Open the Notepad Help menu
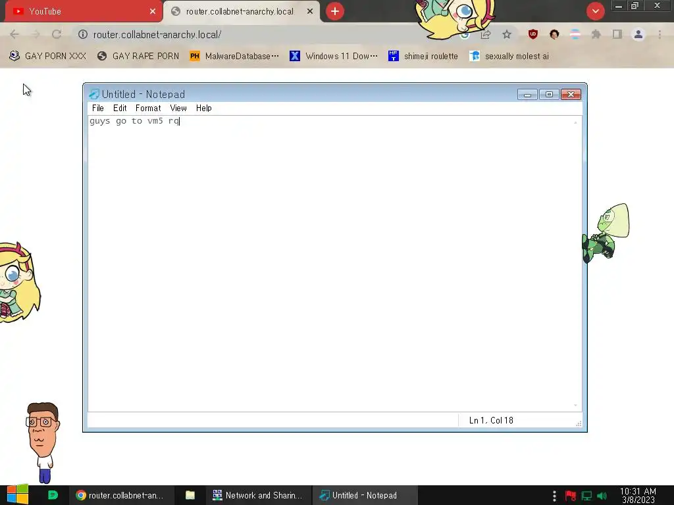Screen dimensions: 674x505 click(204, 108)
